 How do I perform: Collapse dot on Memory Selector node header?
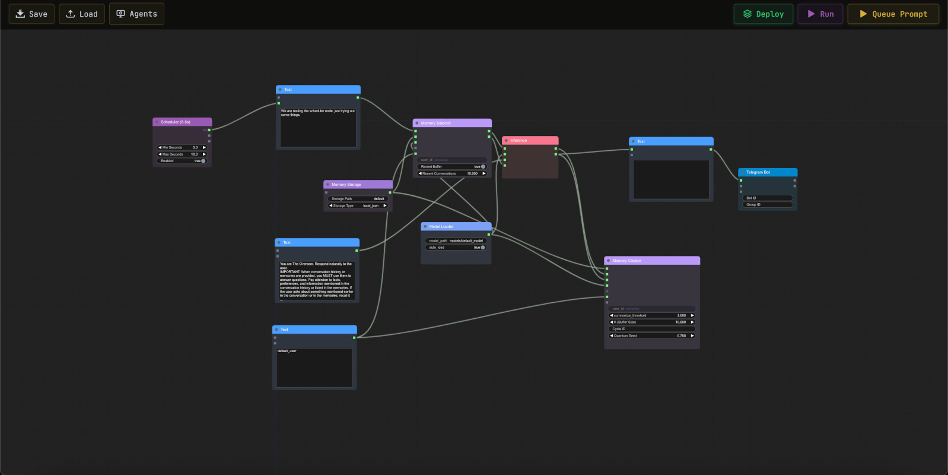[x=417, y=123]
